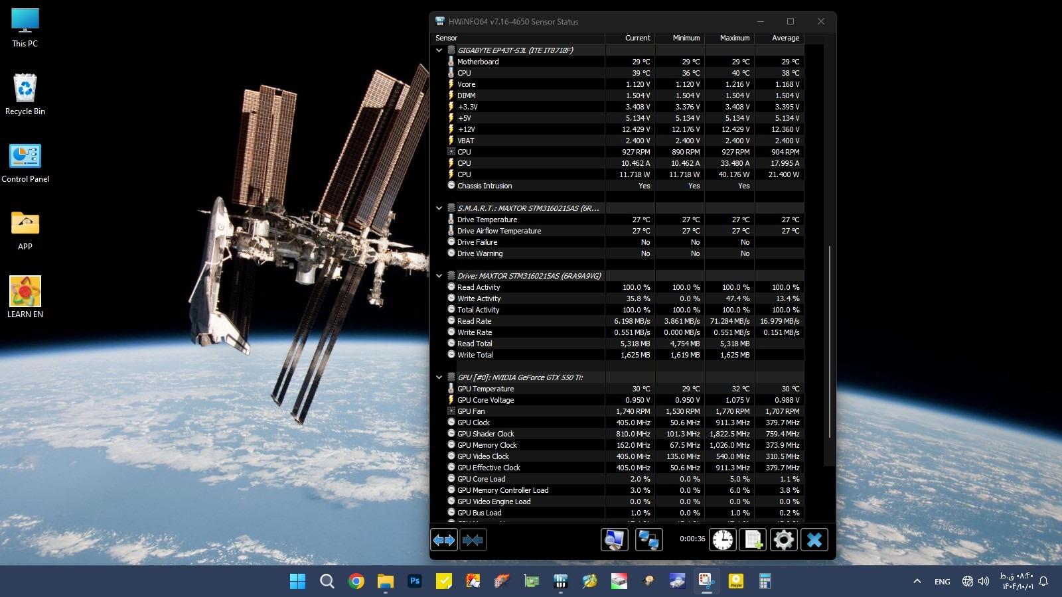
Task: Click the Maximum column header
Action: click(x=734, y=38)
